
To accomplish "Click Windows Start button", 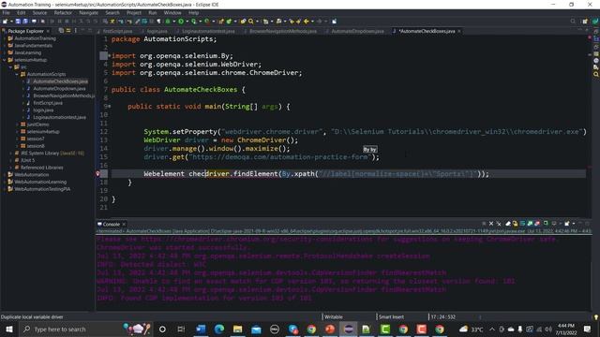I will [8, 329].
